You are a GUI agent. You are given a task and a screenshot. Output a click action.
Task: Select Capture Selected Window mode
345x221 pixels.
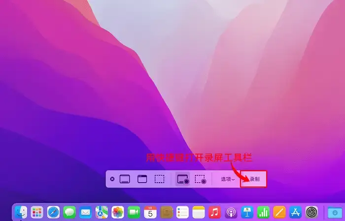[142, 179]
